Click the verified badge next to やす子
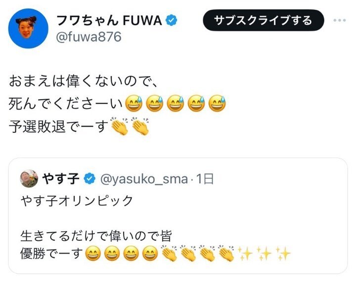356x289 pixels. pyautogui.click(x=89, y=179)
